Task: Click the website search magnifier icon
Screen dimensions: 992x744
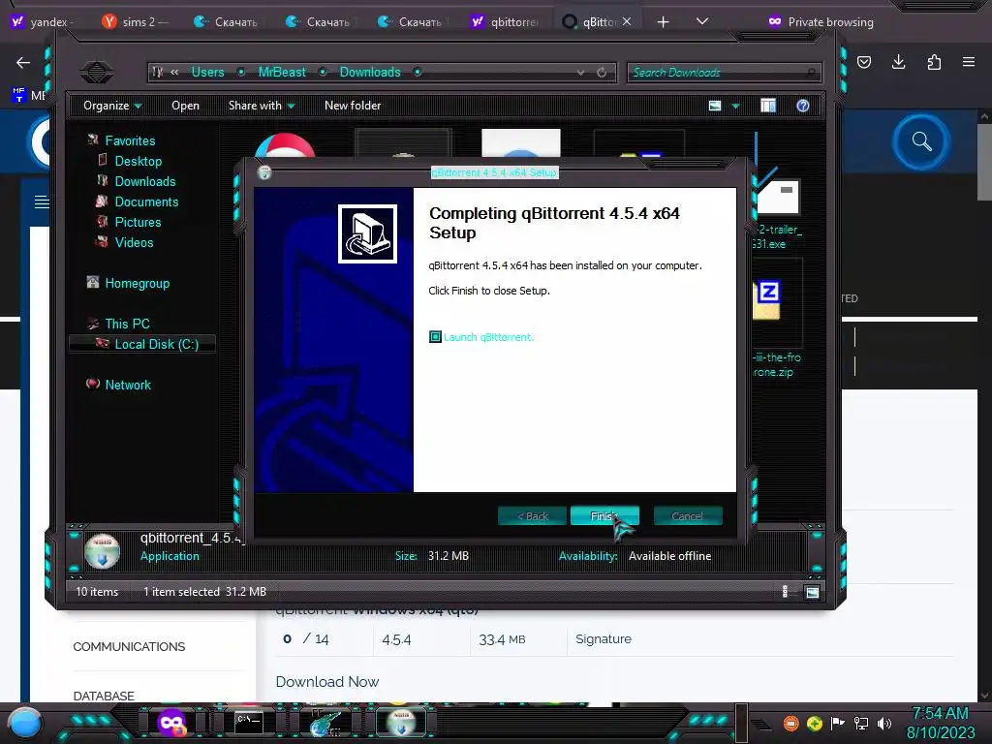Action: point(922,141)
